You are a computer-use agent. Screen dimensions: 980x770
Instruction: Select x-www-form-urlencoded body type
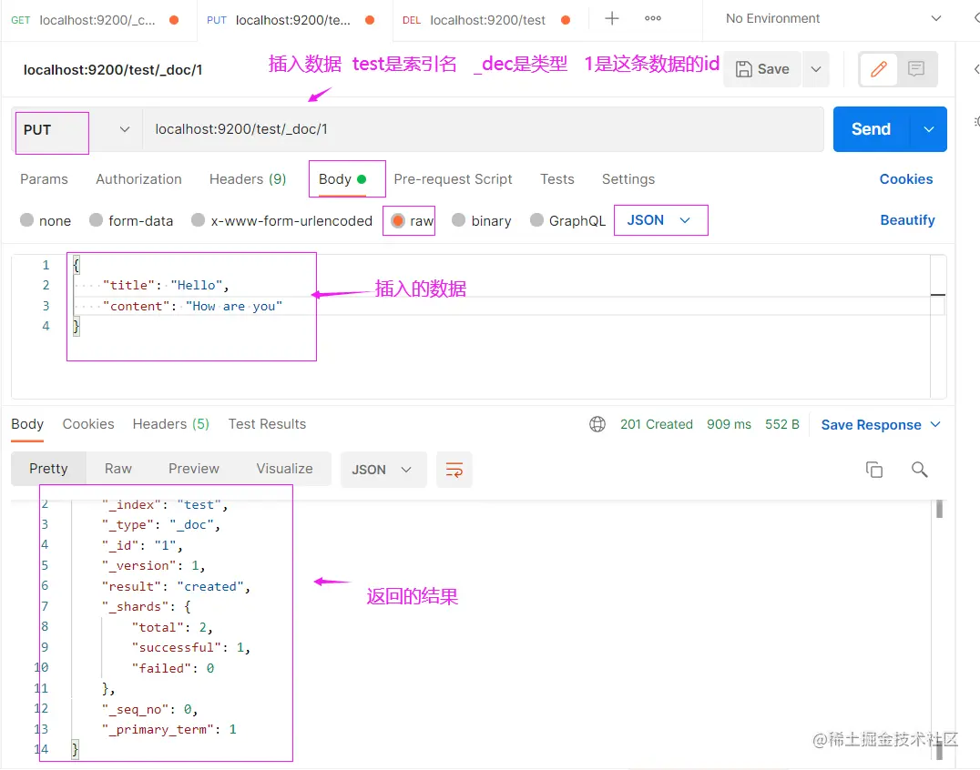(x=199, y=220)
